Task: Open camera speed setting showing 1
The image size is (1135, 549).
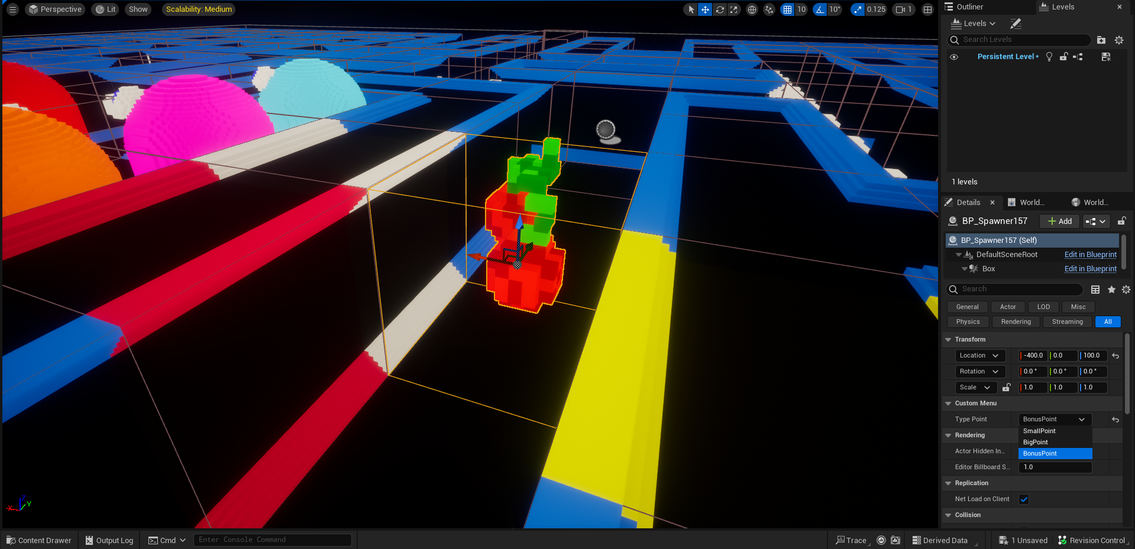Action: point(904,9)
